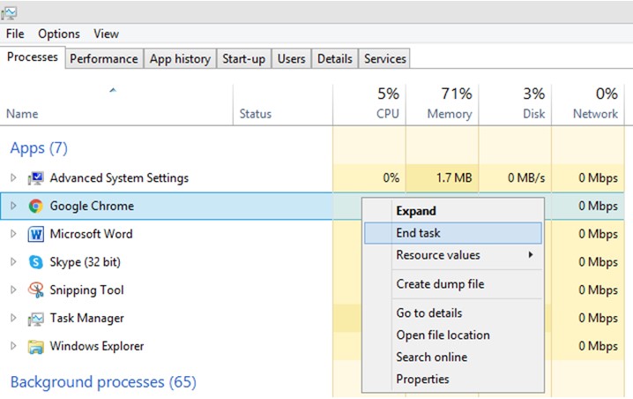Switch to the Users tab

tap(292, 58)
